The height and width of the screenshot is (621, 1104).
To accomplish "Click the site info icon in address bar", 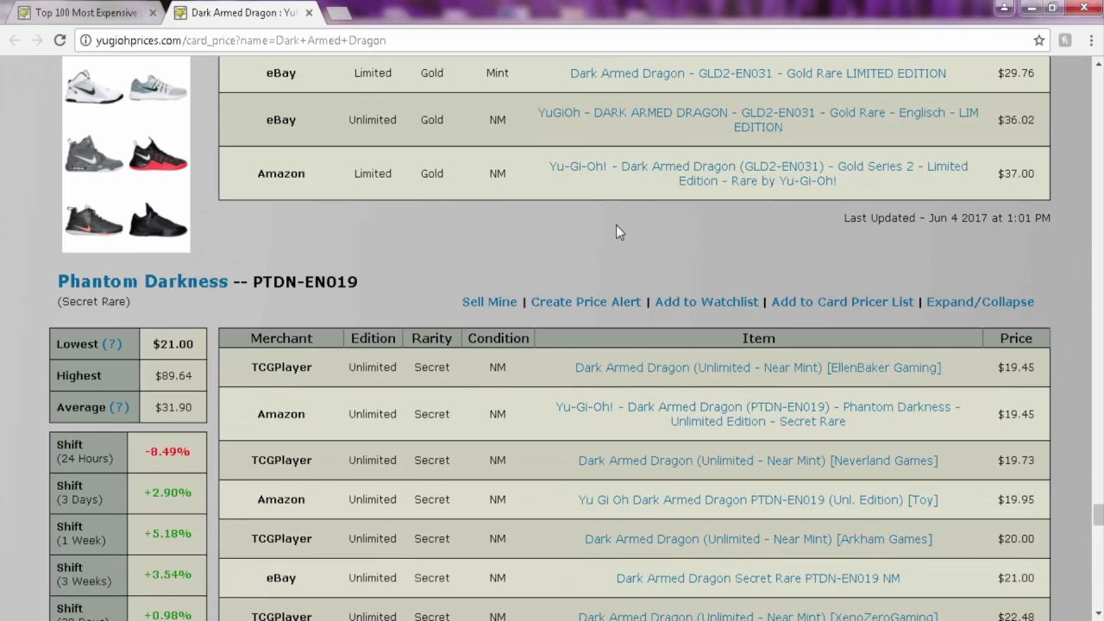I will tap(85, 41).
